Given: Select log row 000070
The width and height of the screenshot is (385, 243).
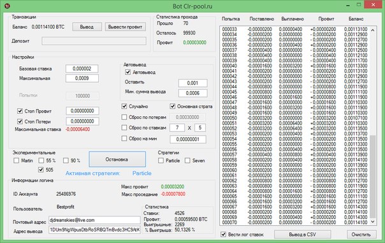Looking at the screenshot, I should (x=294, y=223).
